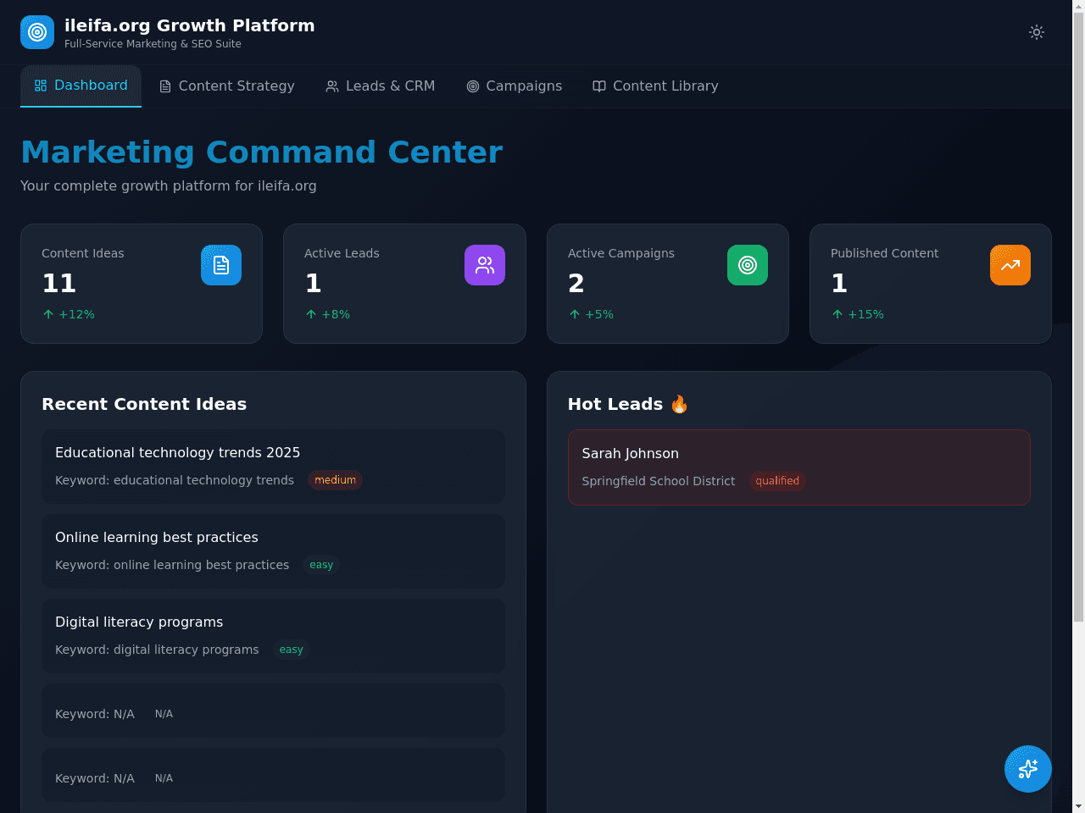Image resolution: width=1085 pixels, height=813 pixels.
Task: Click the page's vertical scrollbar thumb
Action: tap(1078, 318)
